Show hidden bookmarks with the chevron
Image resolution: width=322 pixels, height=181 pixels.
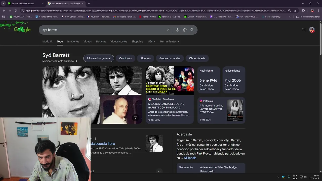pyautogui.click(x=290, y=17)
